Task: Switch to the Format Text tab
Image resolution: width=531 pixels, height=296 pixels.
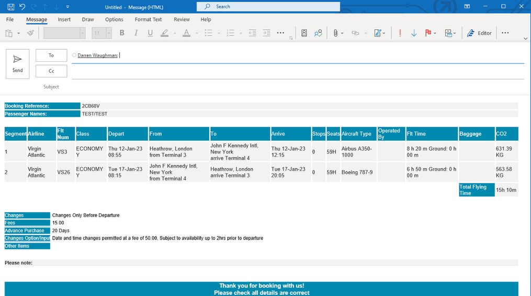Action: (x=149, y=19)
